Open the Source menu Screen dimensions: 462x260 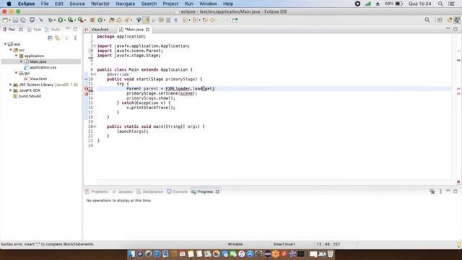77,4
